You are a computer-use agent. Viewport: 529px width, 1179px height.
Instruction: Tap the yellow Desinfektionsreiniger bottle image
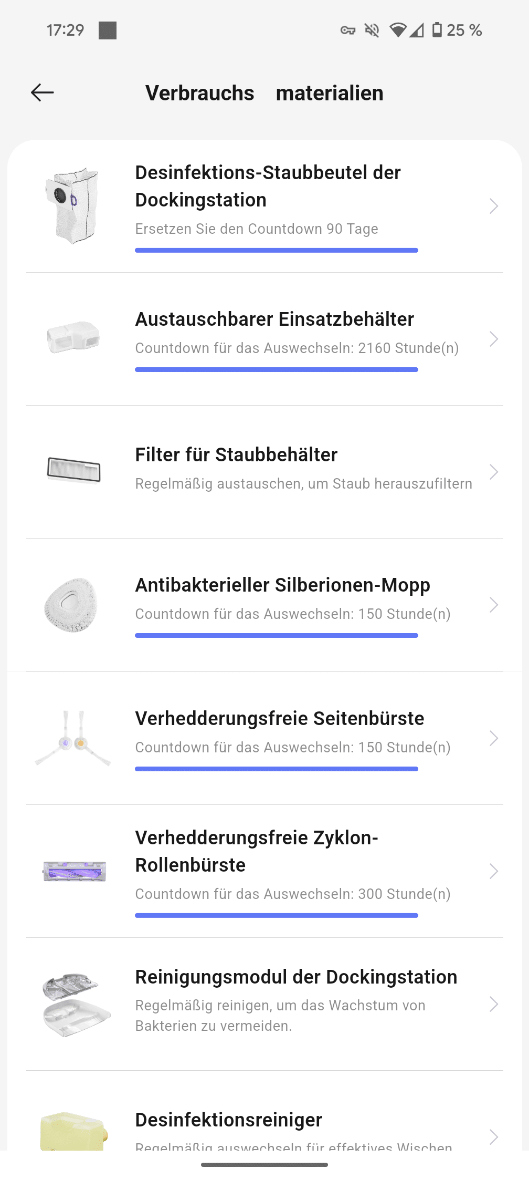click(73, 1131)
